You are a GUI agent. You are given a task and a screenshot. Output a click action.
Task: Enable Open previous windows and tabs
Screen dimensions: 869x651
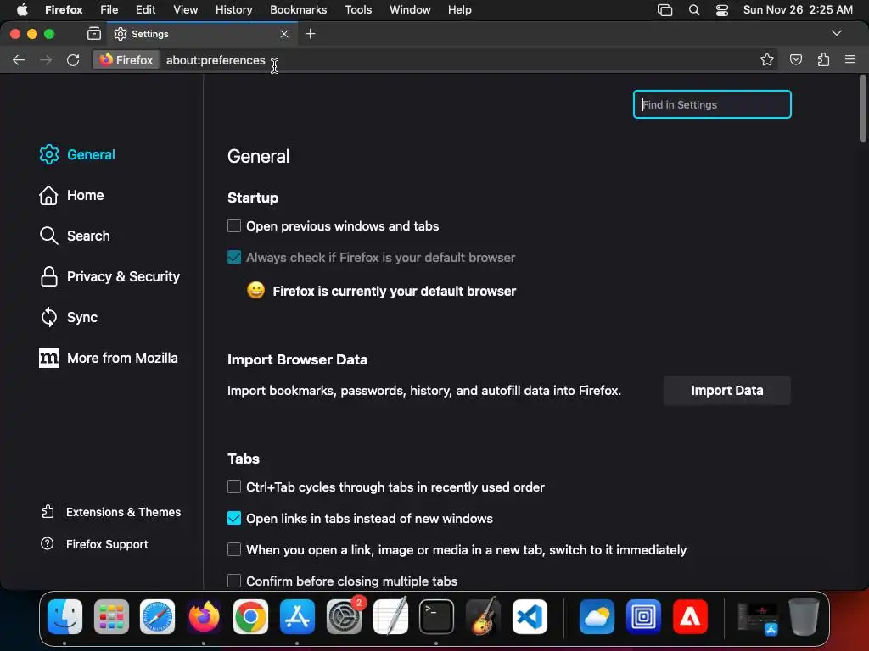point(234,225)
